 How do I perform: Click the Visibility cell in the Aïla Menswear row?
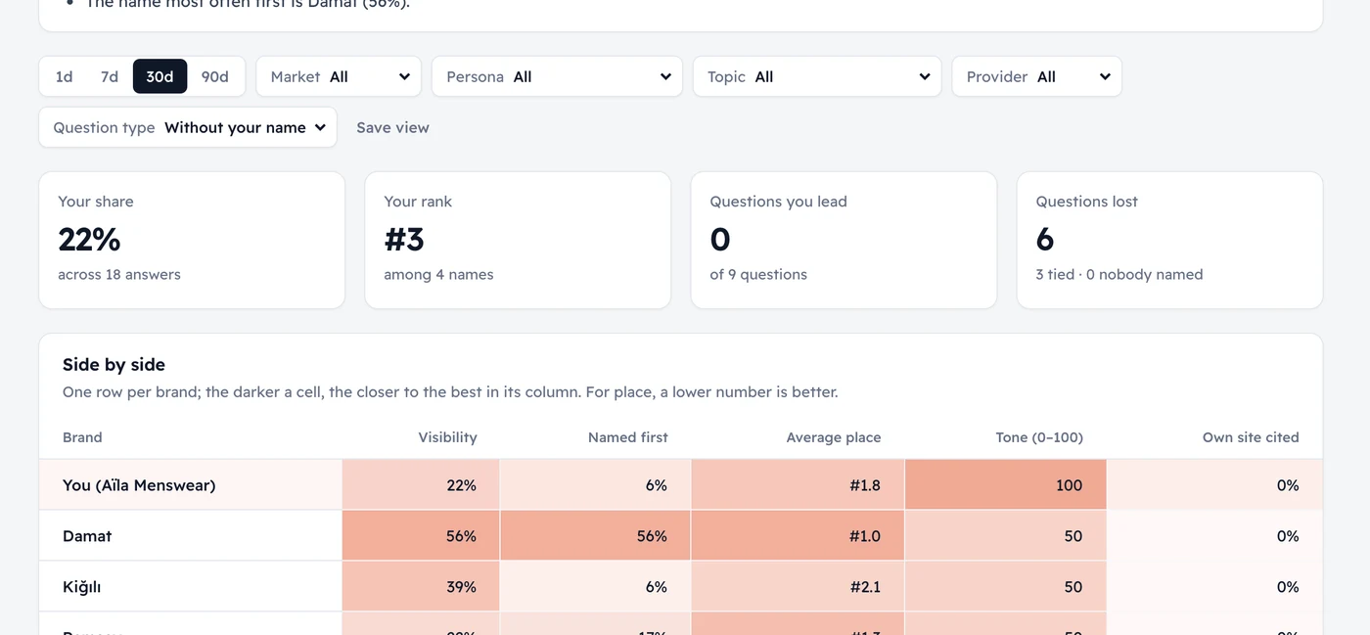[x=421, y=485]
